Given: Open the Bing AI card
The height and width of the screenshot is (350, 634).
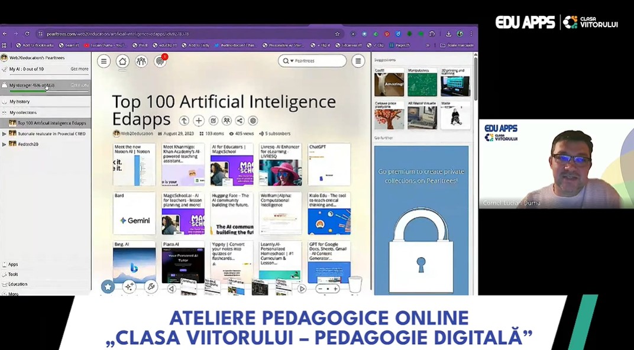Looking at the screenshot, I should tap(134, 262).
